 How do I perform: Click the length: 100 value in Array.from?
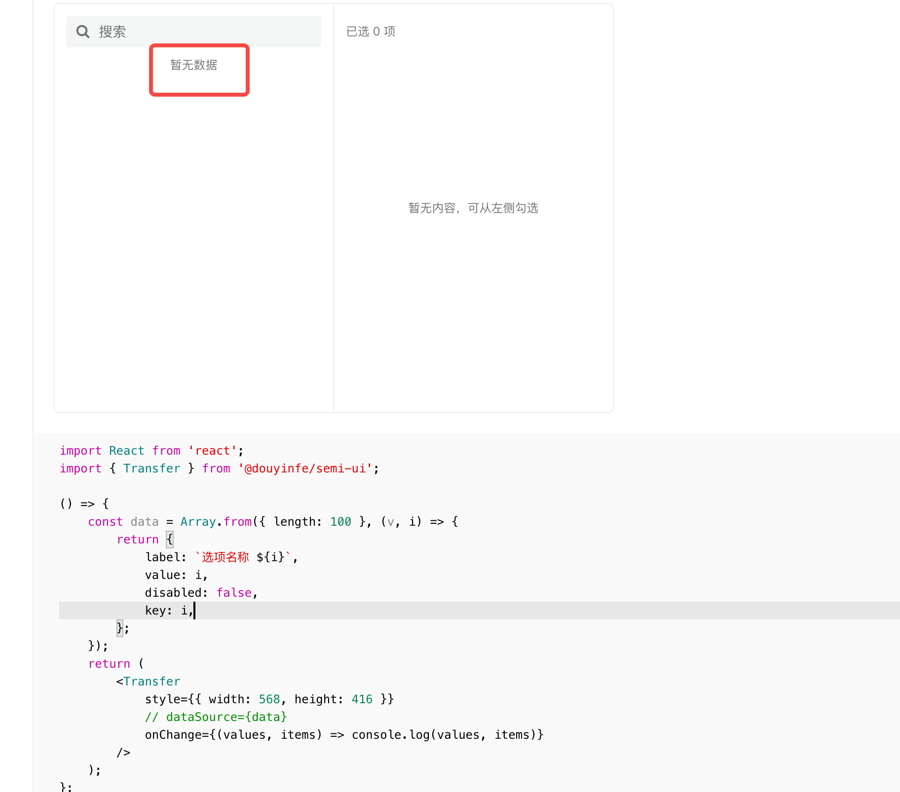tap(340, 521)
